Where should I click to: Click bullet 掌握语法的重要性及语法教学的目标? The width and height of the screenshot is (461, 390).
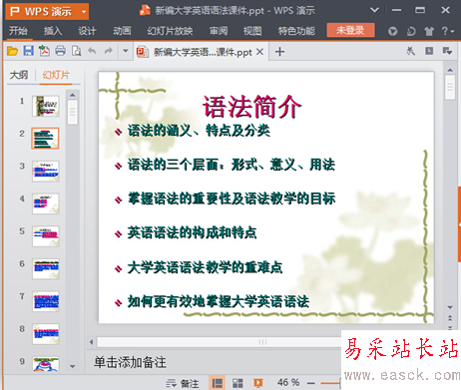click(x=231, y=198)
